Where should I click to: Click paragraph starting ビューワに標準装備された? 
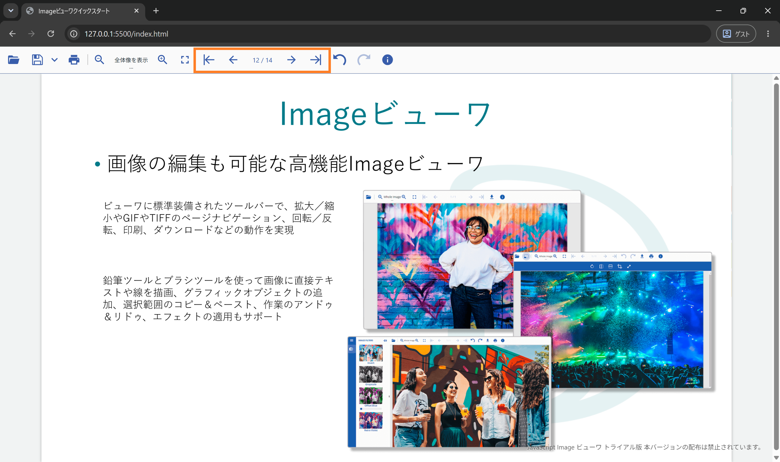(x=218, y=218)
